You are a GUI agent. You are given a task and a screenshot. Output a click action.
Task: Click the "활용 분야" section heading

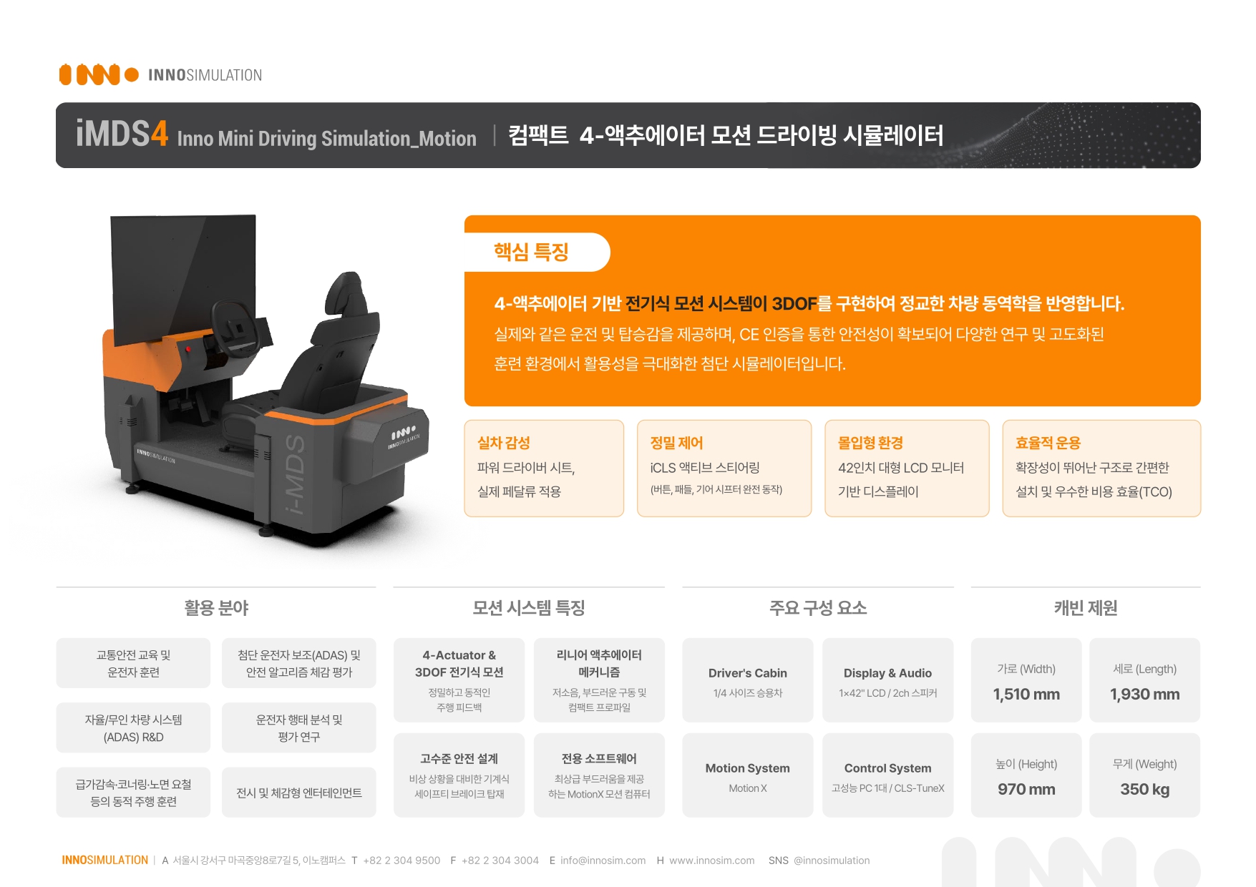point(216,608)
